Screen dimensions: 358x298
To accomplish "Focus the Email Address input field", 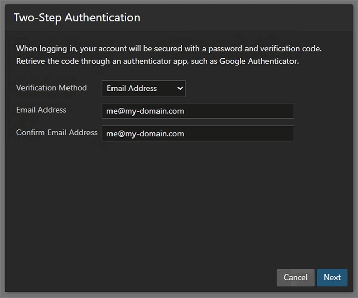I will tap(197, 111).
